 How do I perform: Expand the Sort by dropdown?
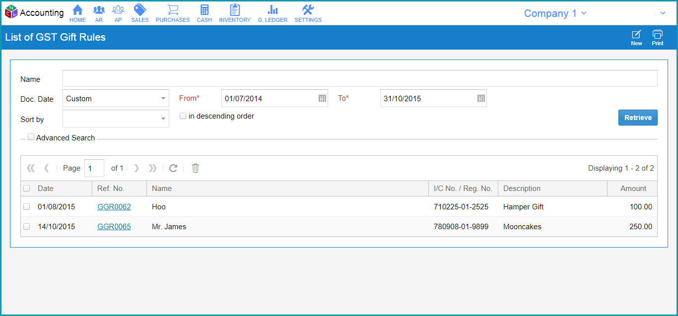164,119
